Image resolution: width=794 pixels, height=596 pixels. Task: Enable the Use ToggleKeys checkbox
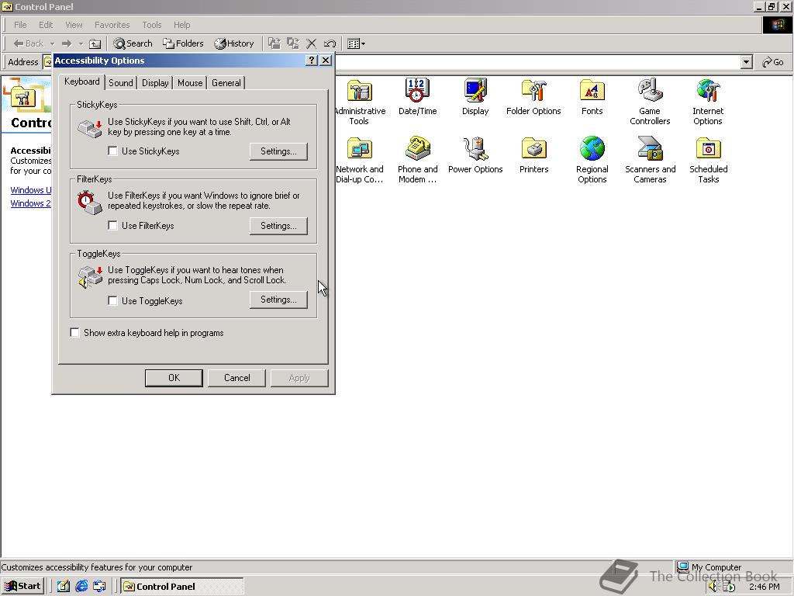[x=113, y=300]
